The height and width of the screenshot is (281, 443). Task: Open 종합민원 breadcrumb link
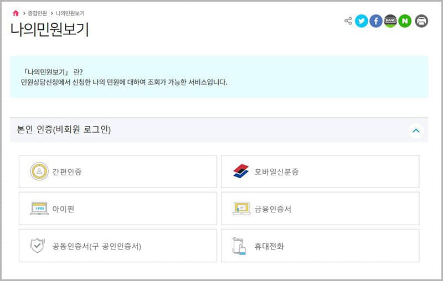click(38, 13)
